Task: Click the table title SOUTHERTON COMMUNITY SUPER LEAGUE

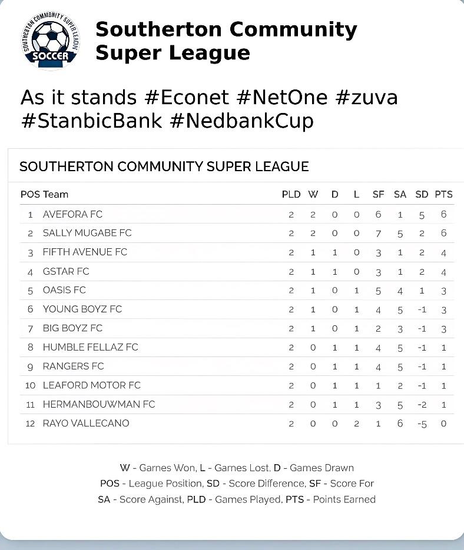Action: pos(164,166)
